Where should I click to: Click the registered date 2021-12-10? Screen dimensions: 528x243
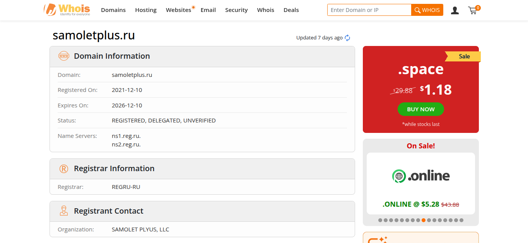tap(127, 90)
